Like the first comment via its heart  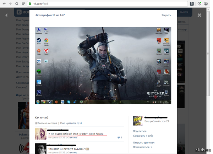[x=118, y=137]
